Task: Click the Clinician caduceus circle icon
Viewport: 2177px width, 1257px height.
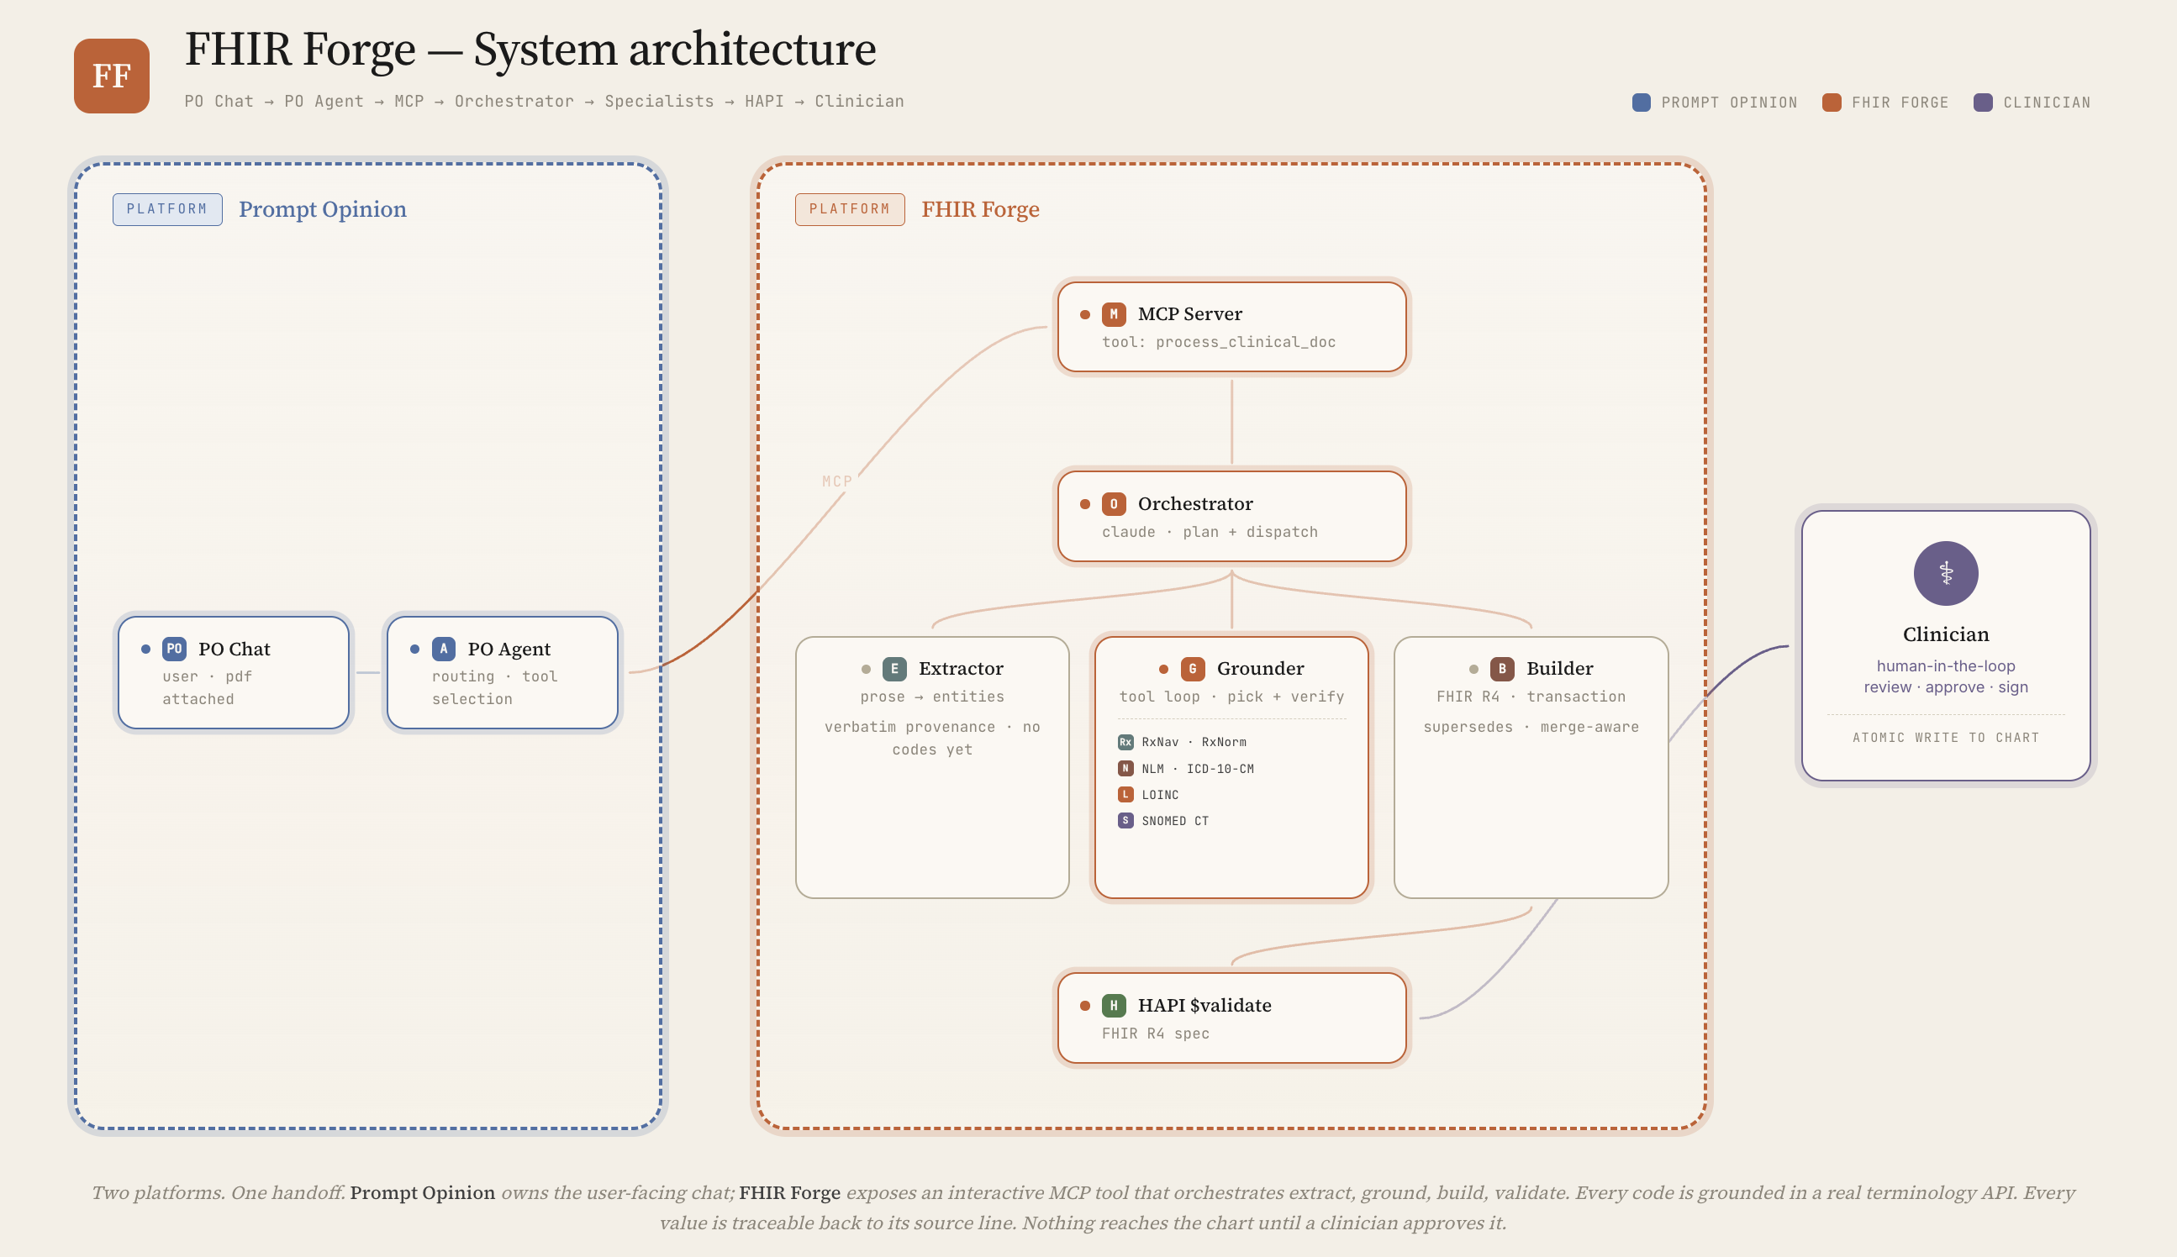Action: 1946,573
